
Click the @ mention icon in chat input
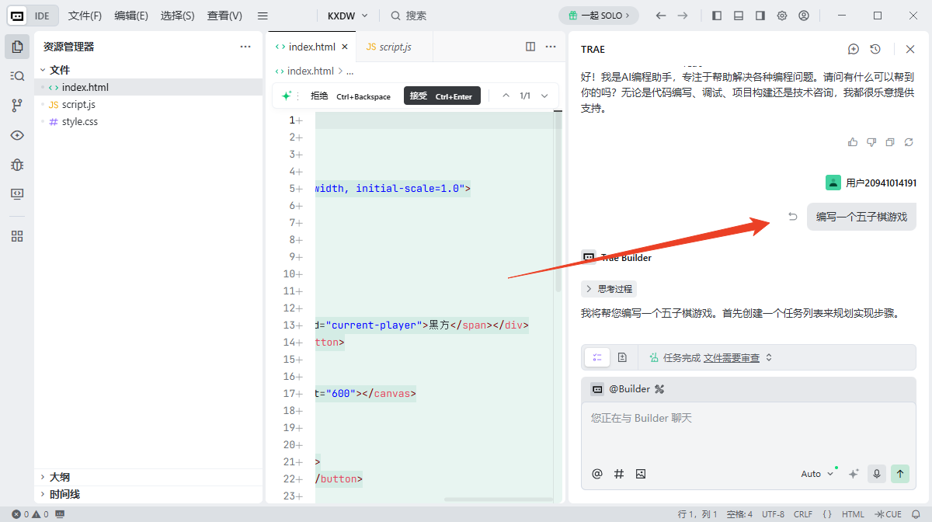596,473
